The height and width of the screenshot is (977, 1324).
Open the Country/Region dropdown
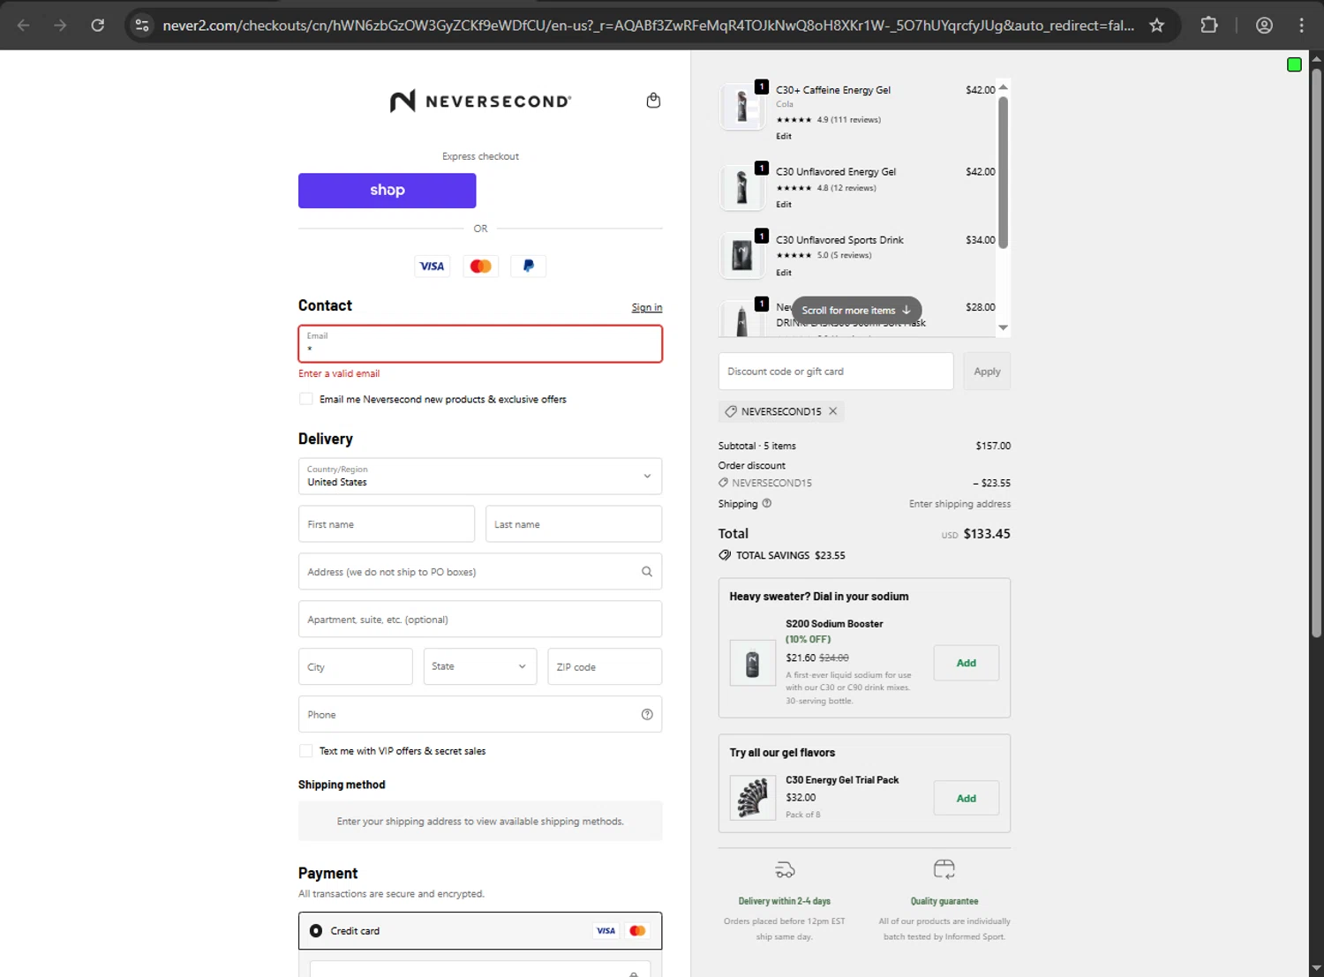pyautogui.click(x=480, y=477)
